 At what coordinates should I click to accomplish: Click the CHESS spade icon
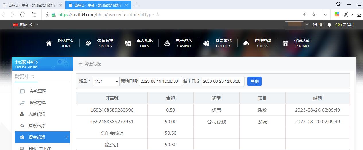pyautogui.click(x=246, y=43)
